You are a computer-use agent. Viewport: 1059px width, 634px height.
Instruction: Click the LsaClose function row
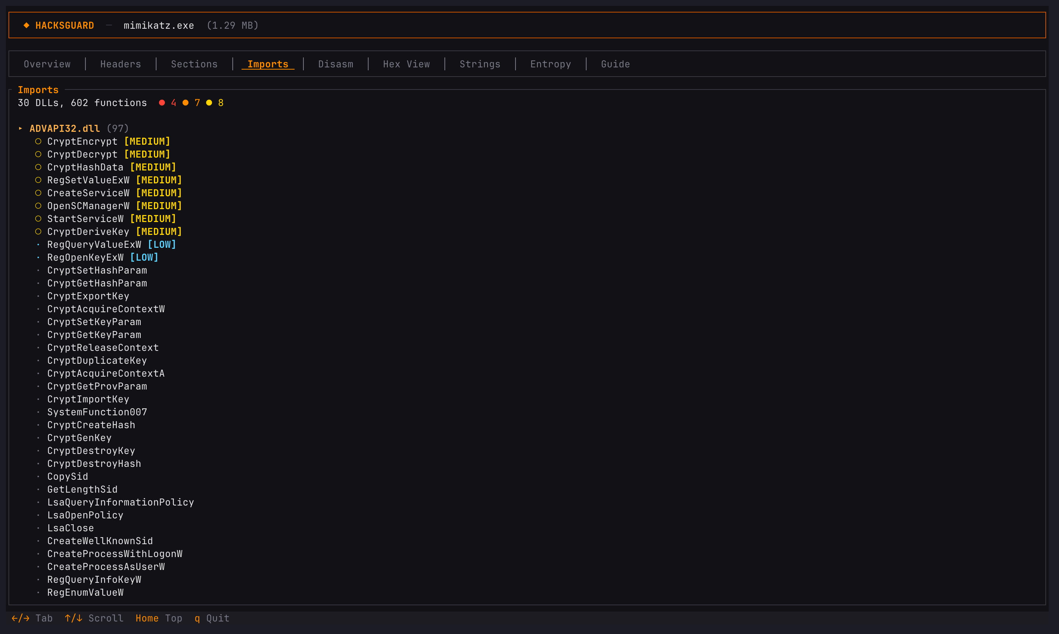[70, 528]
